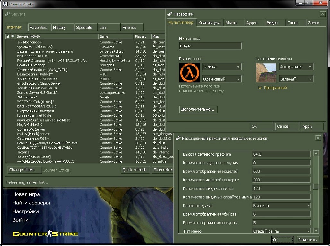Expand the Оранжевый logo color dropdown

pyautogui.click(x=221, y=79)
